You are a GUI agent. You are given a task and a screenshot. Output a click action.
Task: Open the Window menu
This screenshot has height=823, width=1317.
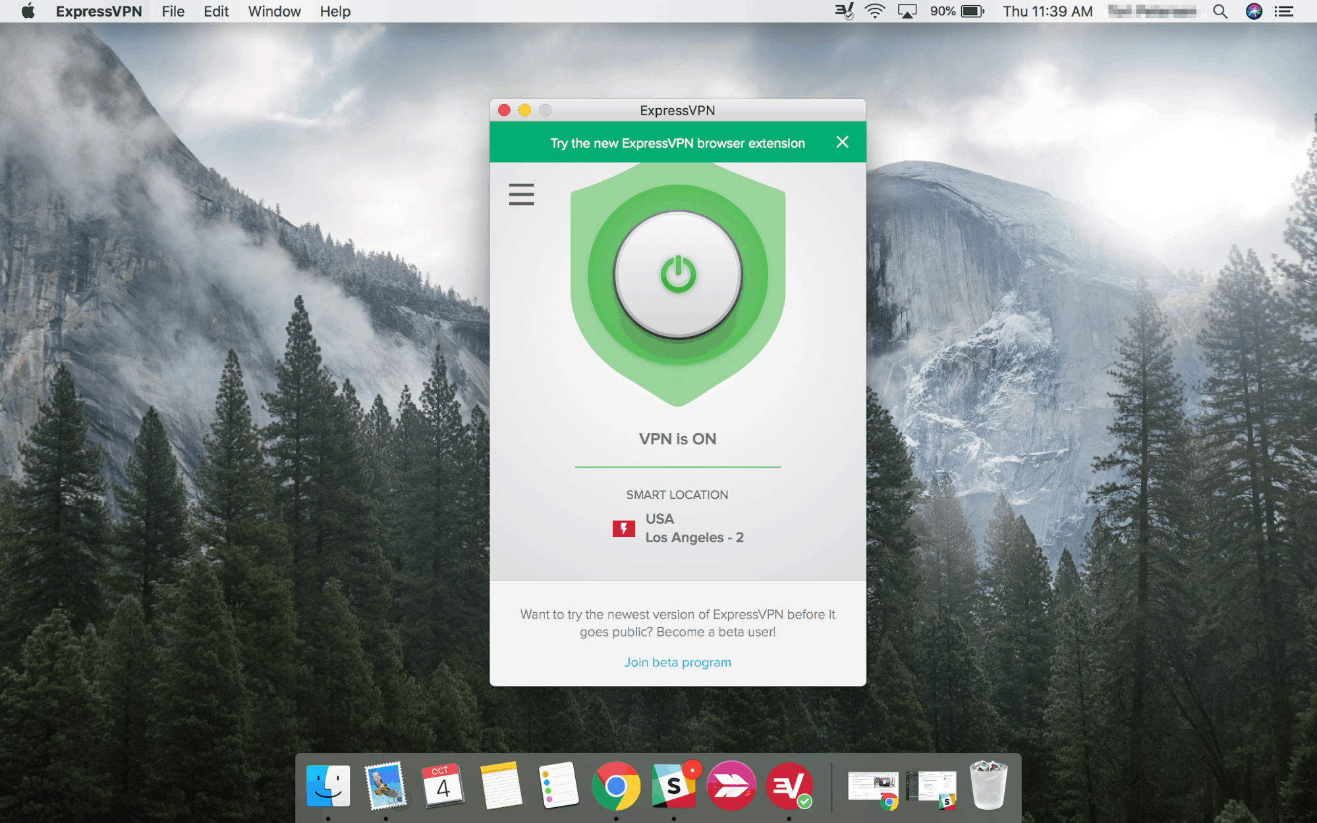pos(274,11)
